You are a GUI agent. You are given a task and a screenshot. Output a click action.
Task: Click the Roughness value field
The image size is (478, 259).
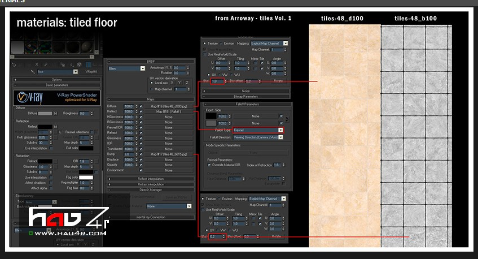85,113
